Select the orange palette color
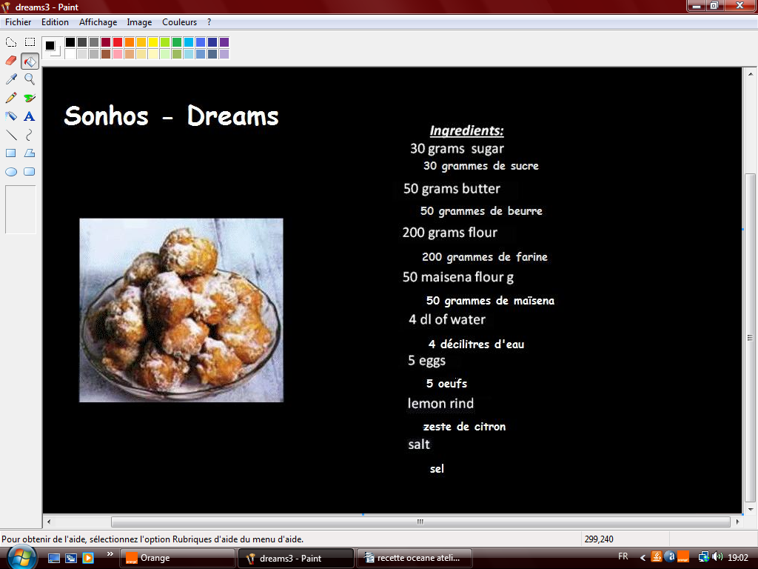 point(129,42)
